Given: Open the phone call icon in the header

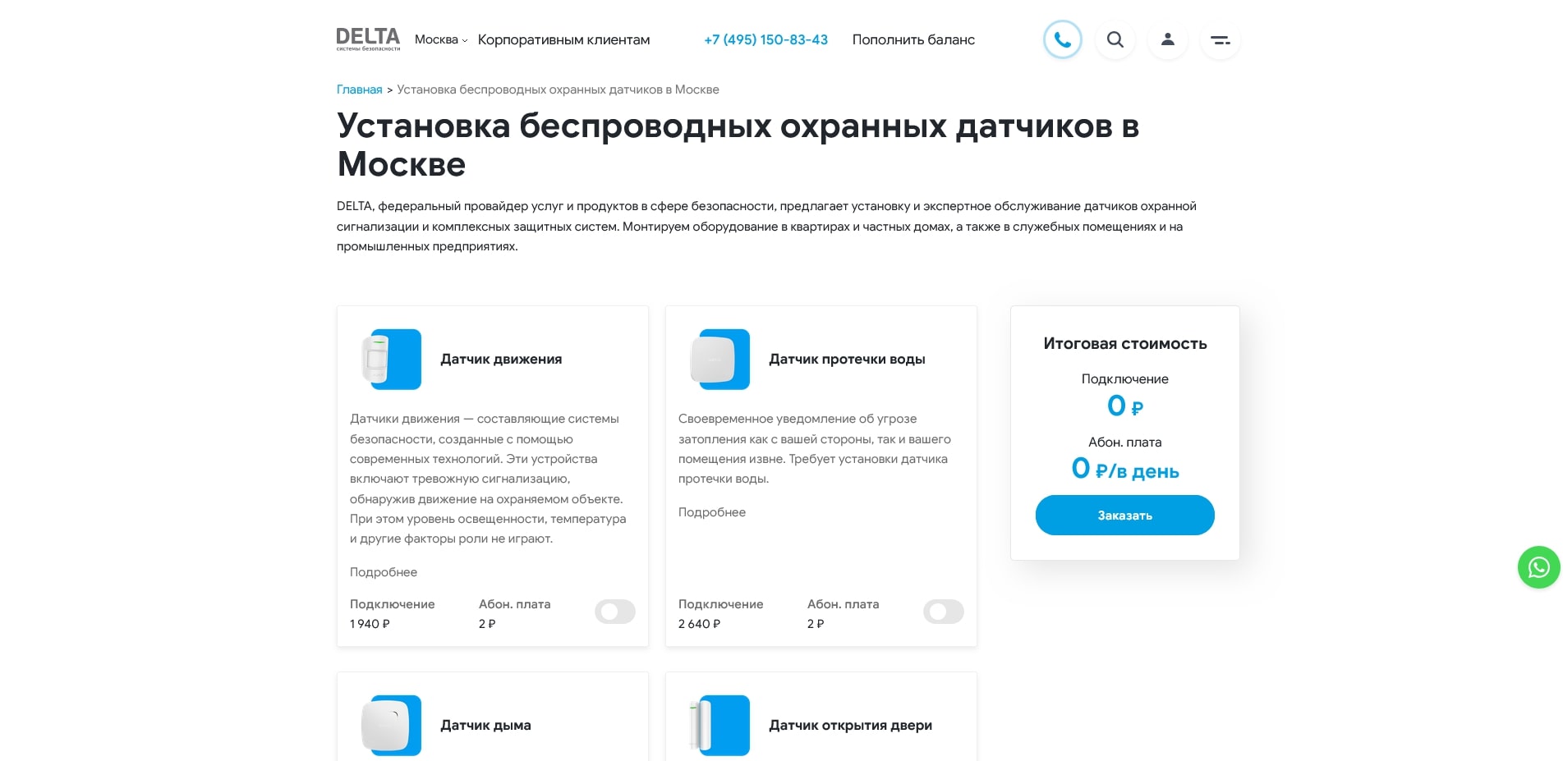Looking at the screenshot, I should (x=1063, y=39).
